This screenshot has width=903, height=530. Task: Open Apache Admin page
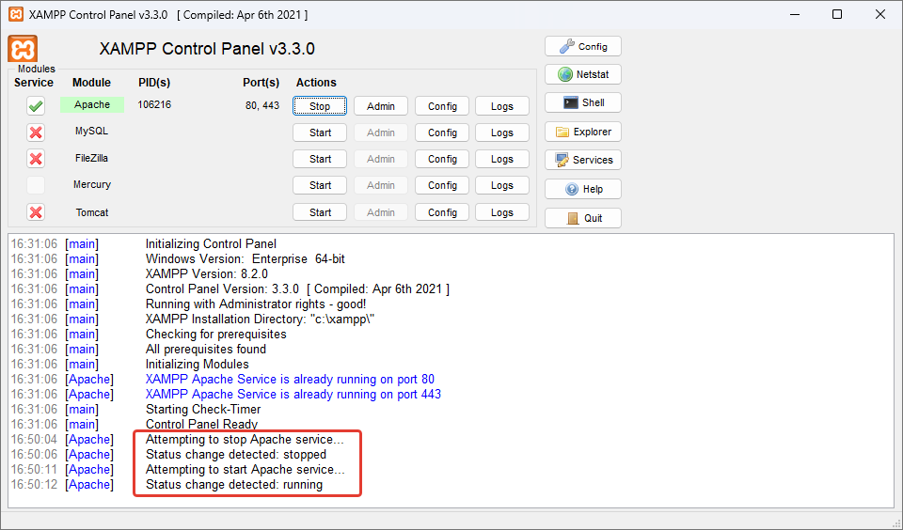coord(381,106)
